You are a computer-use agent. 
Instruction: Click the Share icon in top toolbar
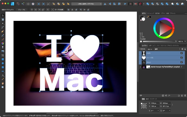23,4
